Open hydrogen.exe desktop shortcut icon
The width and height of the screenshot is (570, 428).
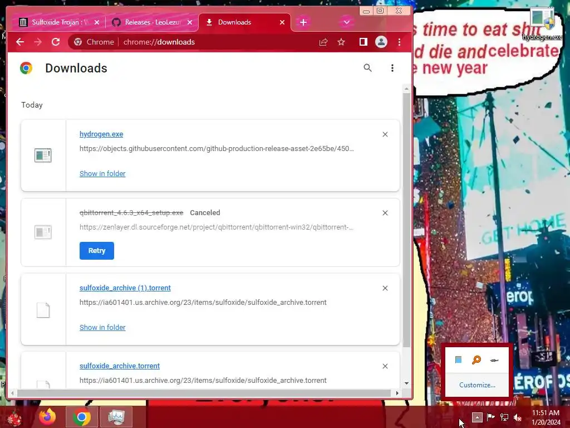point(542,24)
